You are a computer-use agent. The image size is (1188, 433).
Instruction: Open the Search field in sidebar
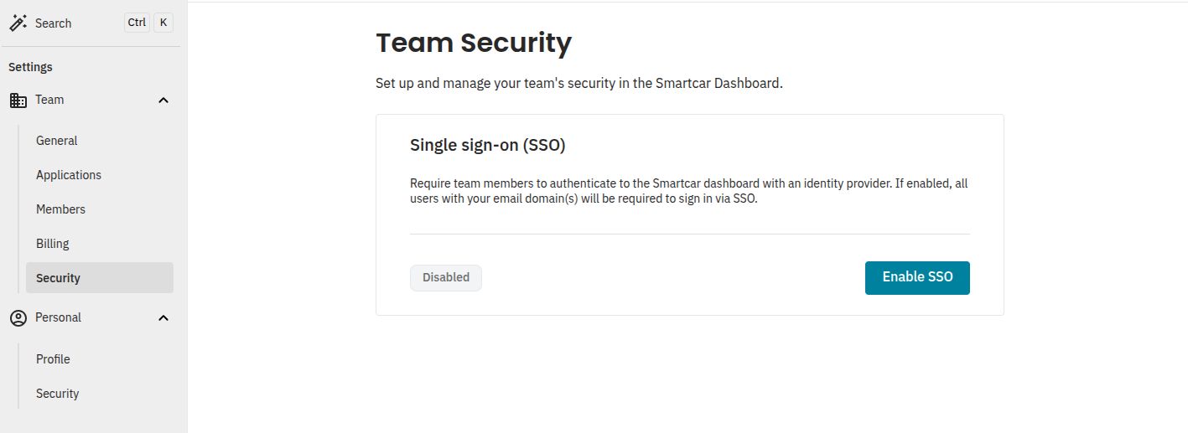(x=91, y=23)
